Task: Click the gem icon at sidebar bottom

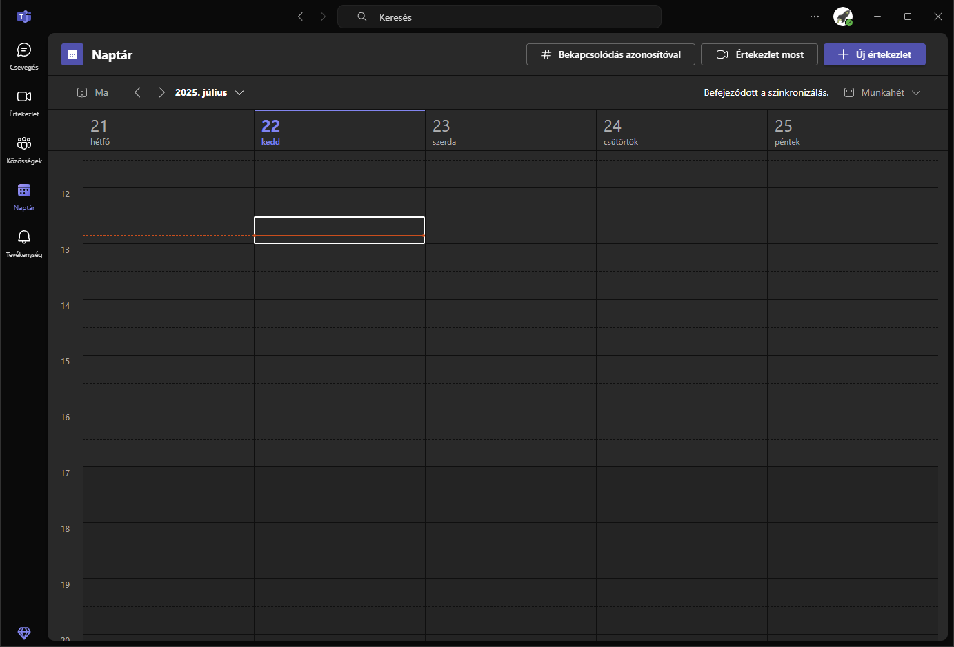Action: (x=24, y=633)
